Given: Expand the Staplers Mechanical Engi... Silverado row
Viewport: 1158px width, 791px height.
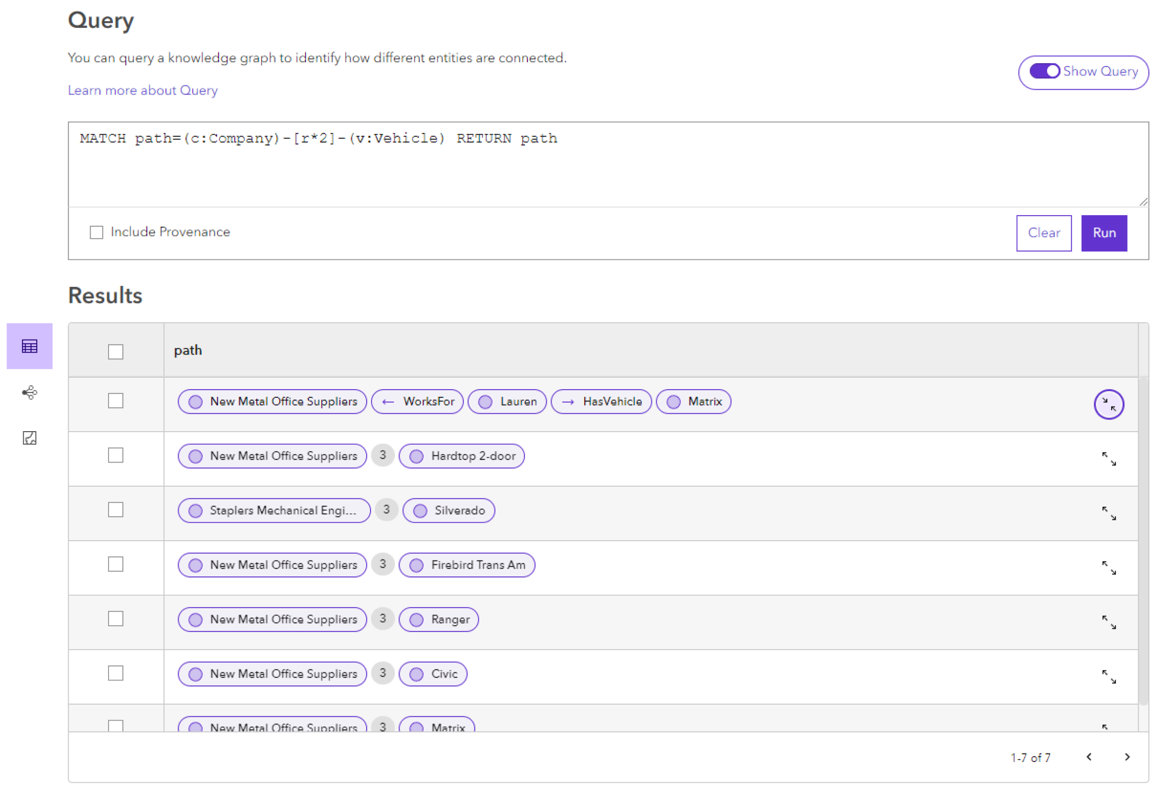Looking at the screenshot, I should pos(1108,510).
